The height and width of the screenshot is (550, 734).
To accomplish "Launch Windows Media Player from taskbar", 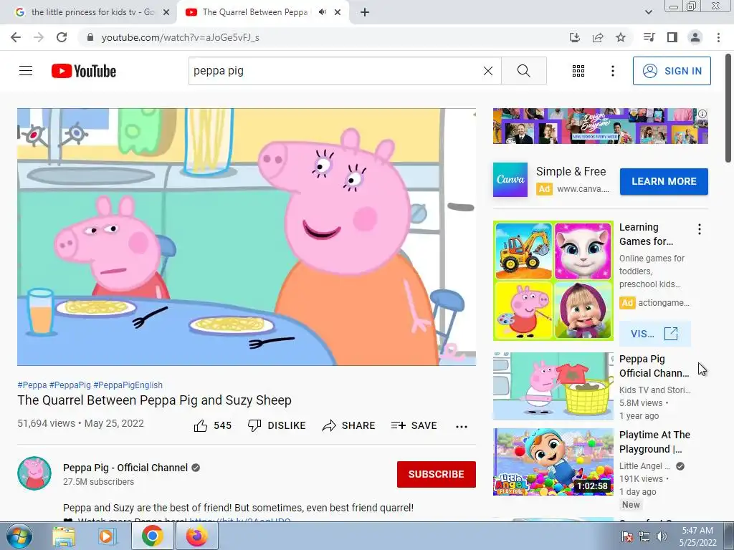I will click(108, 536).
